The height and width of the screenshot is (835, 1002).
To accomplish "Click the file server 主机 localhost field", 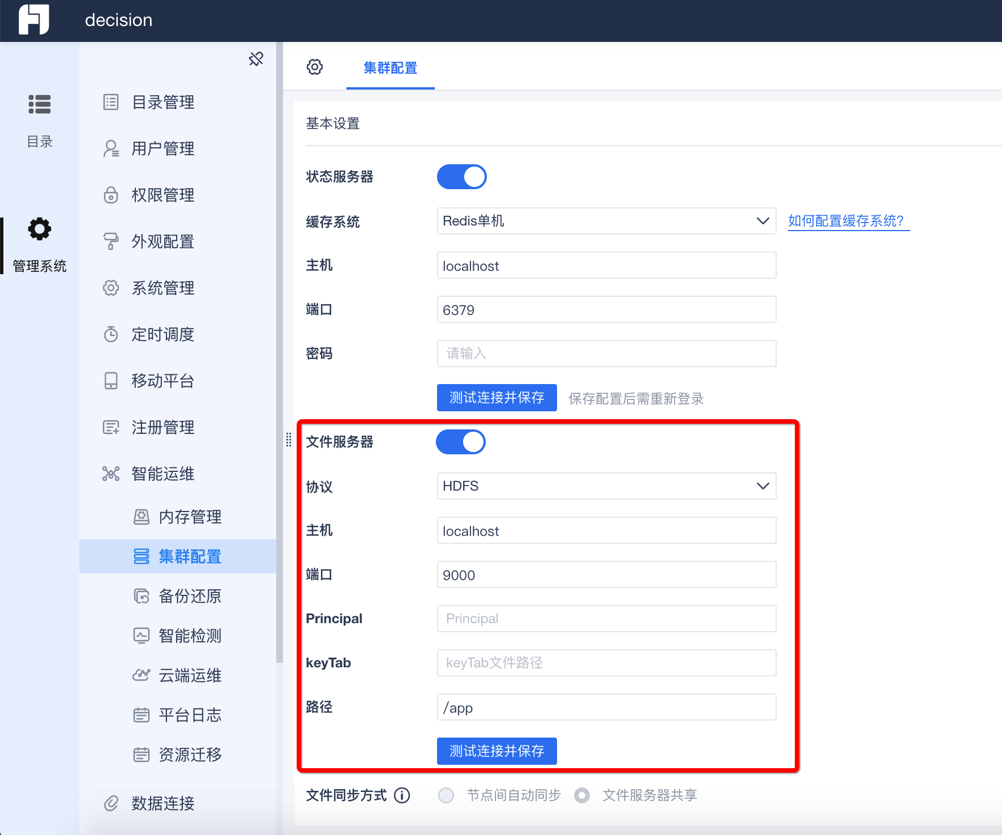I will click(606, 530).
